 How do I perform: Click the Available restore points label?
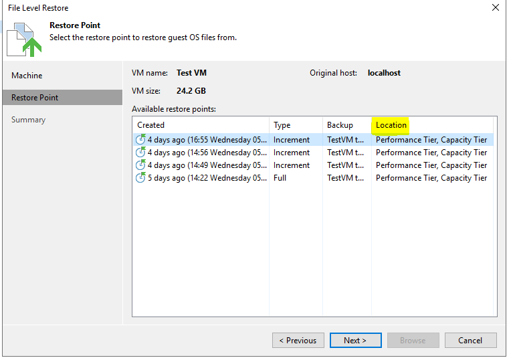pos(174,109)
